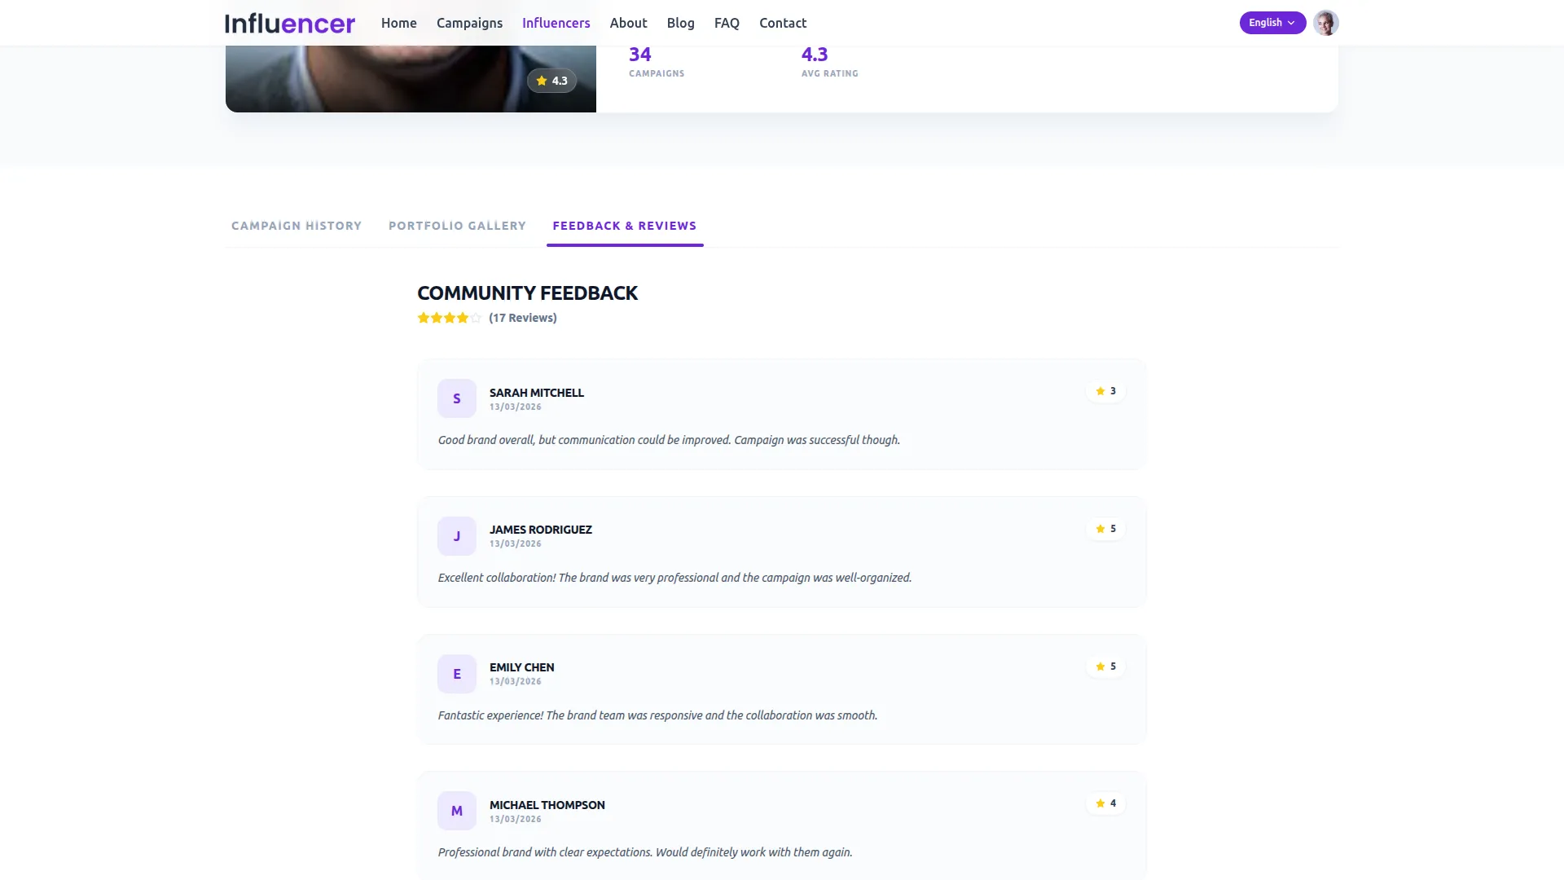Screen dimensions: 1564x880
Task: Click Sarah Mitchell's S avatar badge
Action: tap(456, 398)
